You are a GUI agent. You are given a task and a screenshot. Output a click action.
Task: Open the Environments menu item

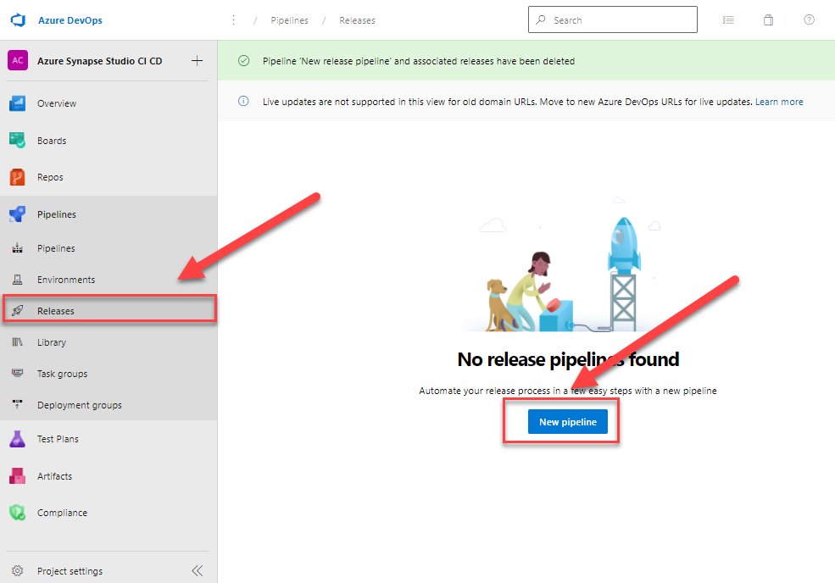[x=66, y=280]
